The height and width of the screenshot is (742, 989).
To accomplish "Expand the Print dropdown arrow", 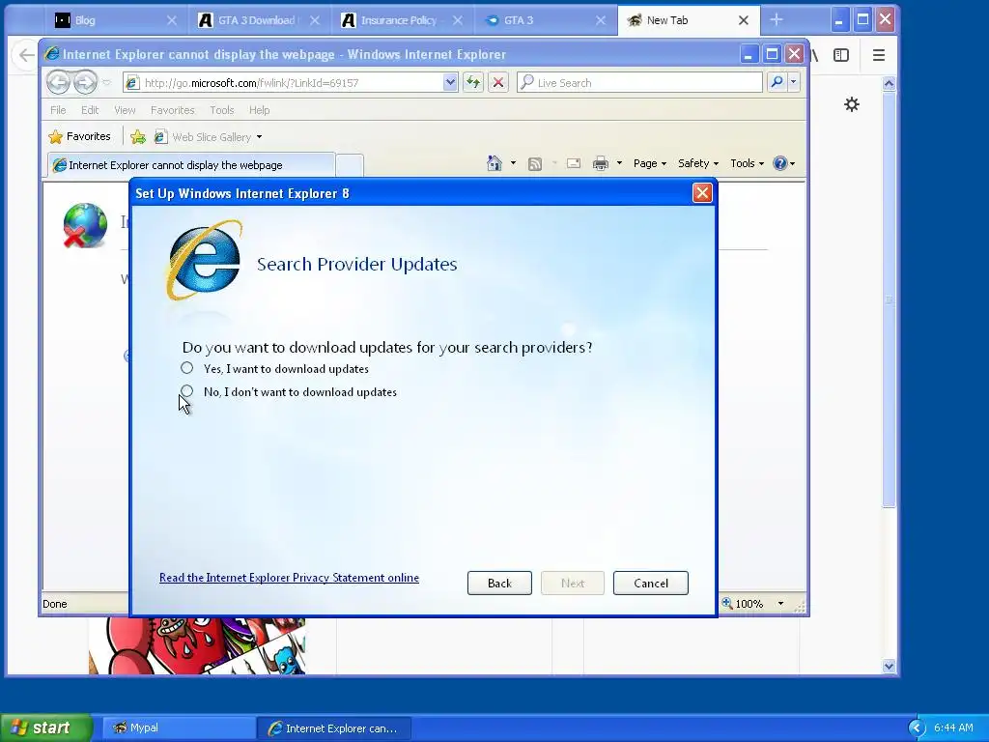I will click(x=619, y=163).
